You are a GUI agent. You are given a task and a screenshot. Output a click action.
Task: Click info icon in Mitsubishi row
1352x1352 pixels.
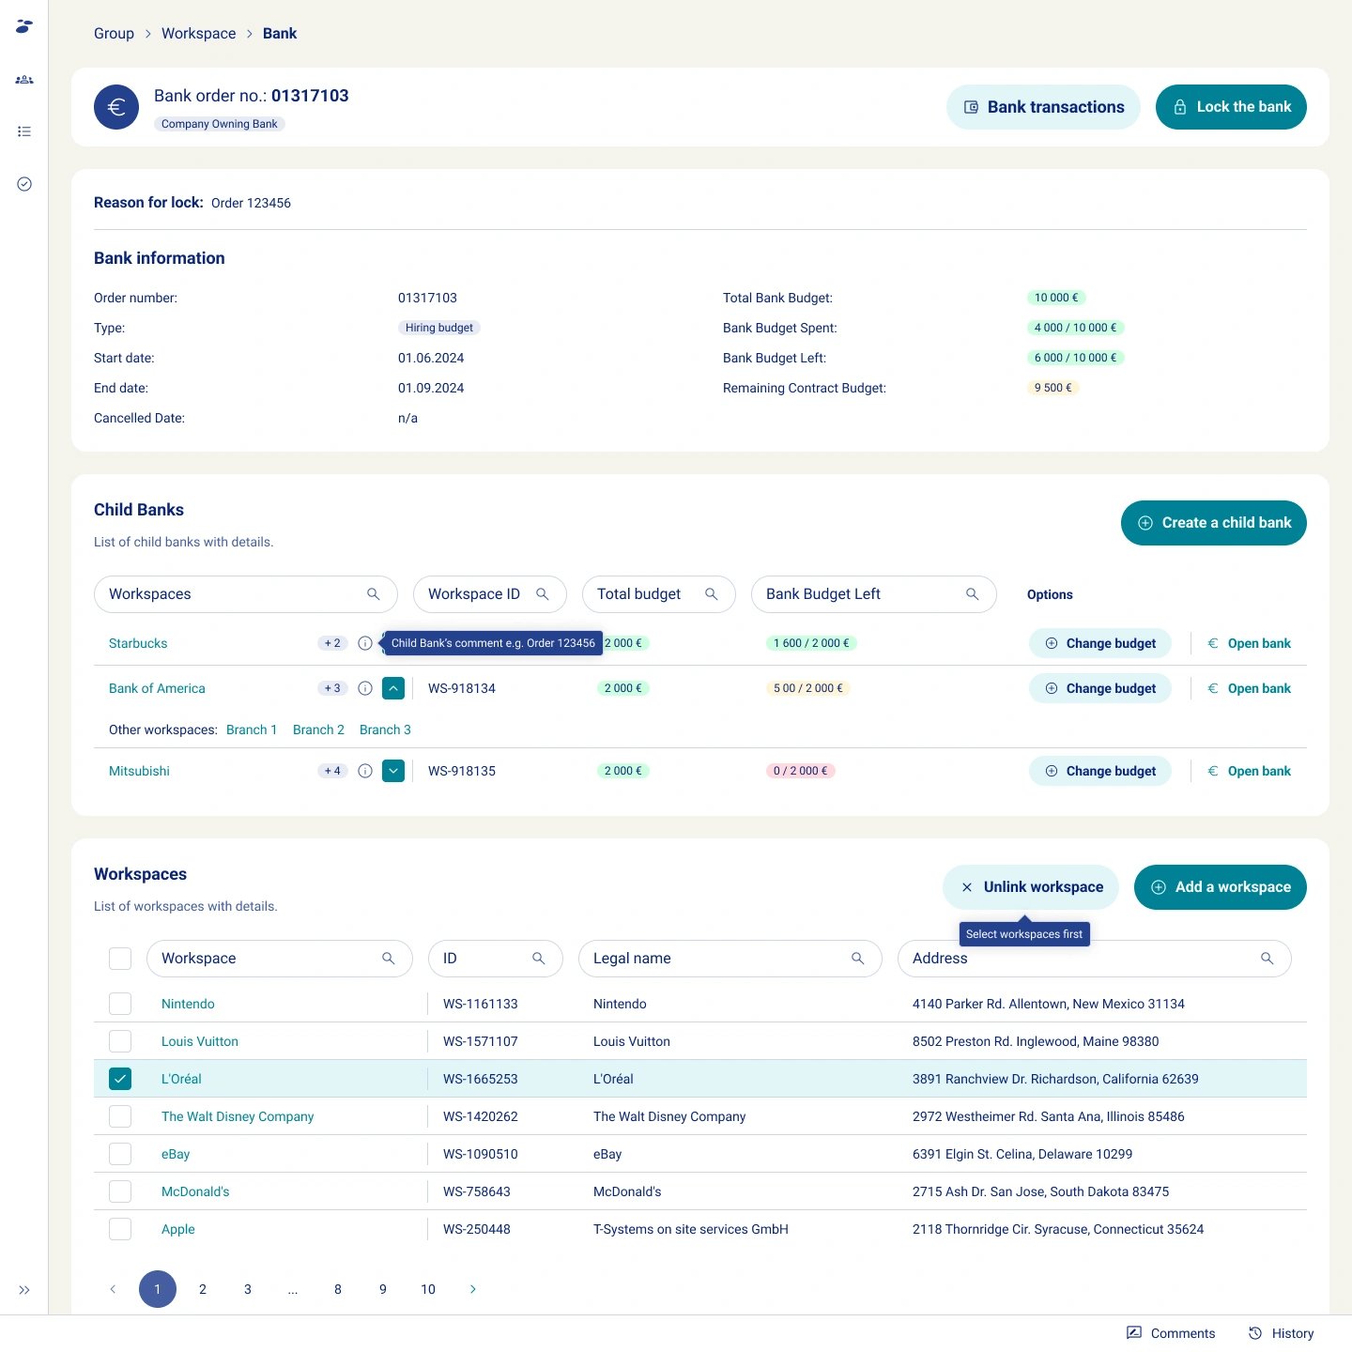coord(365,771)
